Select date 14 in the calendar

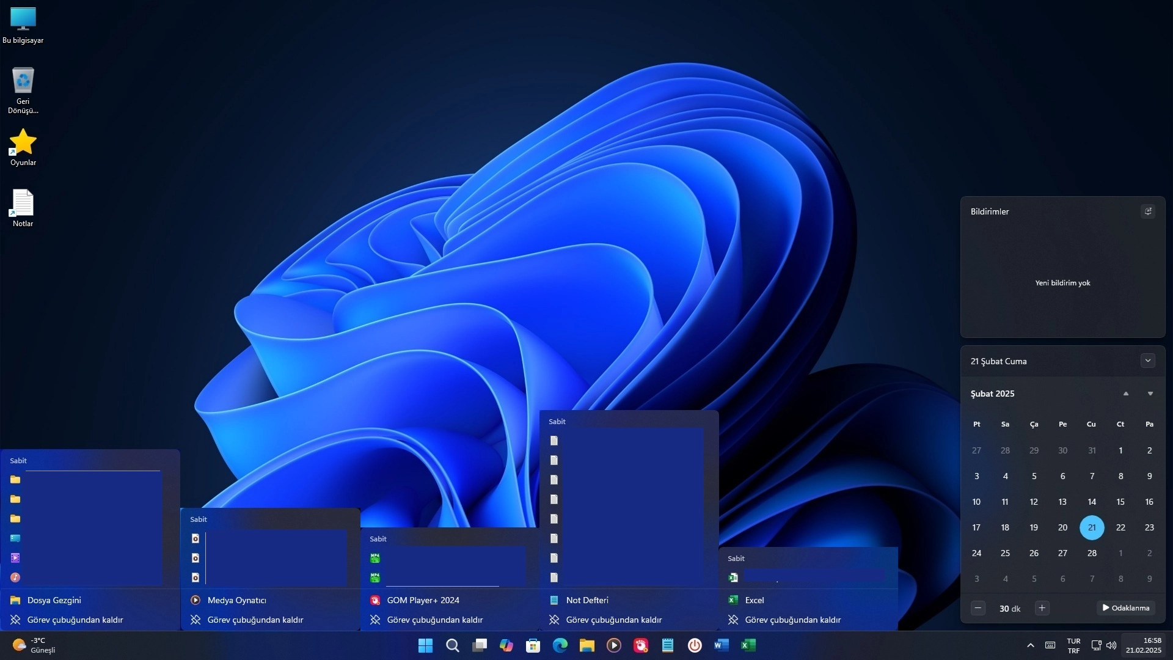[1092, 502]
